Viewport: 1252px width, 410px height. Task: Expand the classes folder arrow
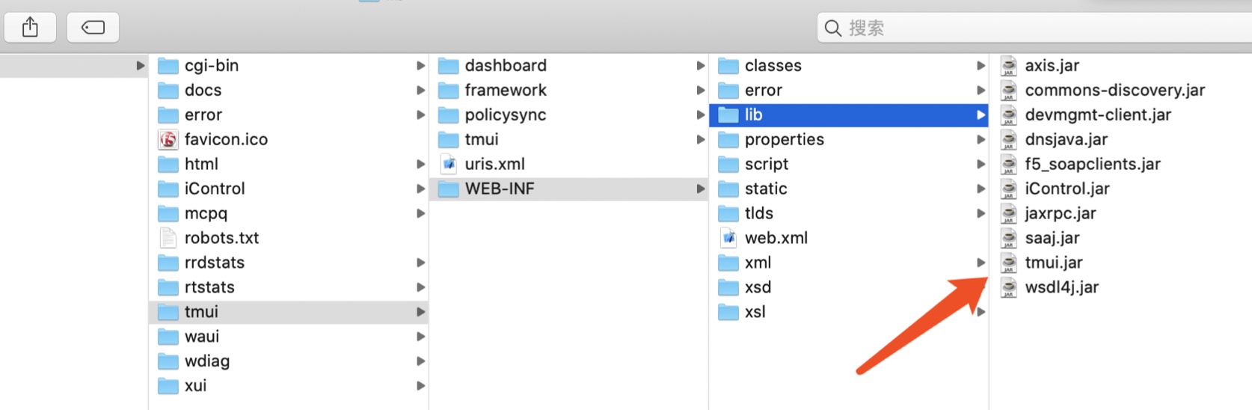coord(981,66)
